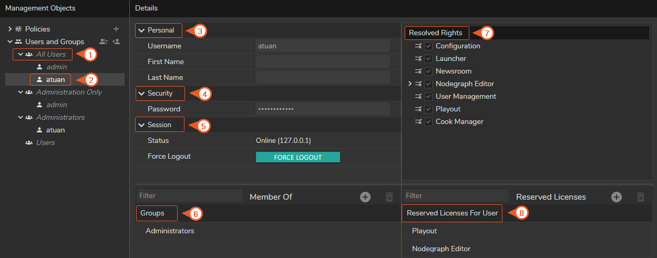
Task: Click the override icon beside Configuration right
Action: pos(418,46)
